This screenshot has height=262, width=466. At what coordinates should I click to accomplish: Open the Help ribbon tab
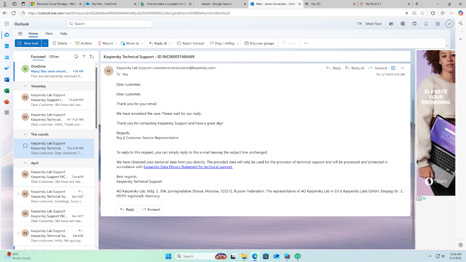click(63, 33)
